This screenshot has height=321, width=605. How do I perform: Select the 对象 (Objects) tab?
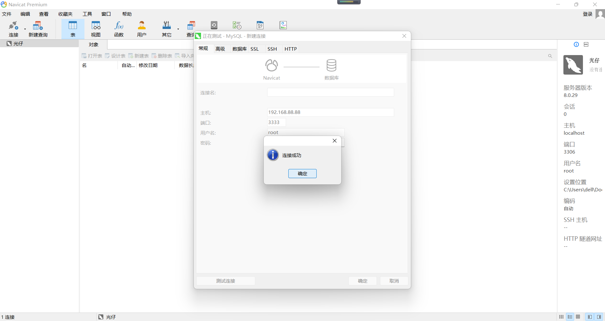pos(94,45)
